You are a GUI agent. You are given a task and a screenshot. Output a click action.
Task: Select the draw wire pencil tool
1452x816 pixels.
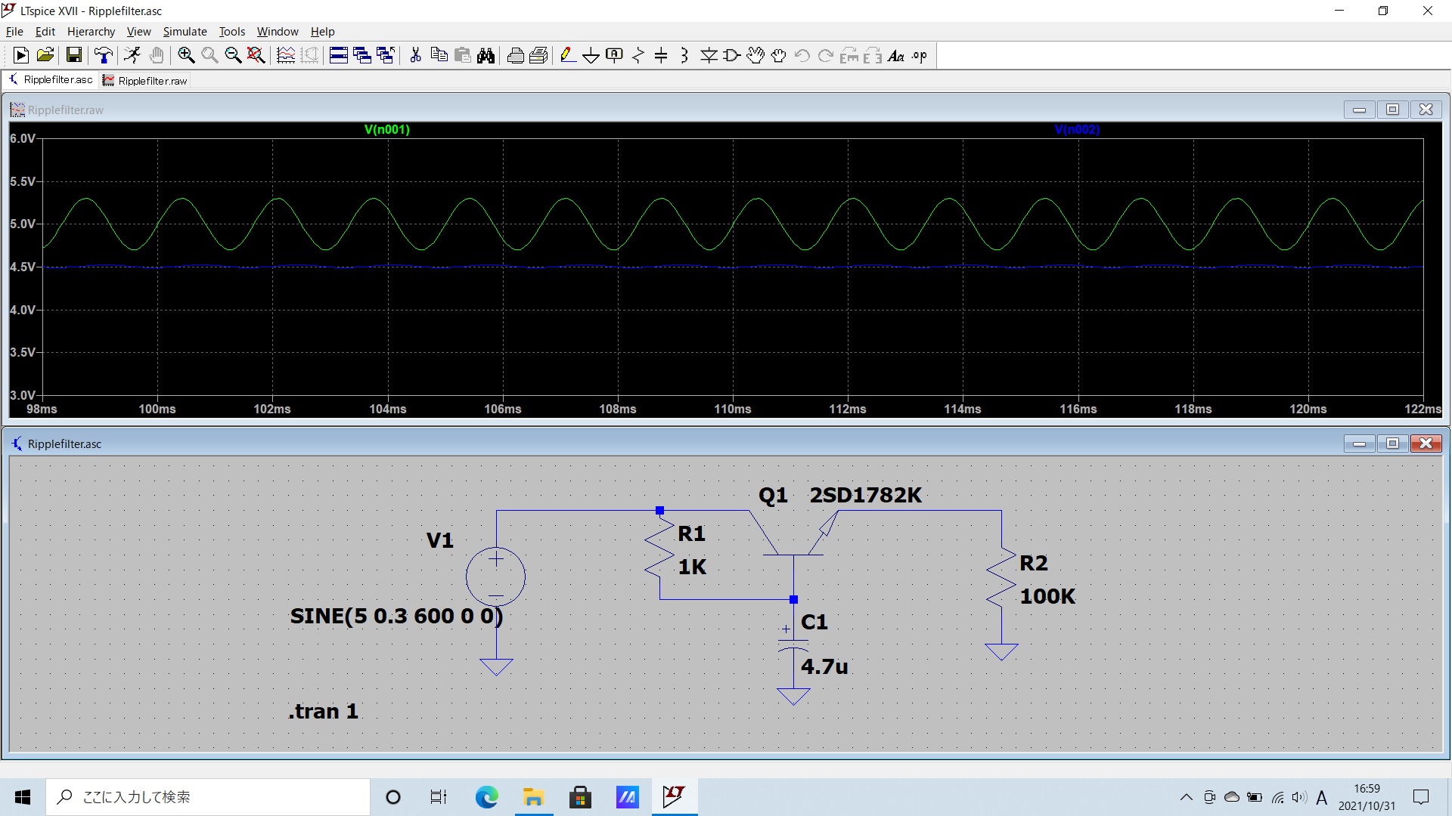point(567,55)
